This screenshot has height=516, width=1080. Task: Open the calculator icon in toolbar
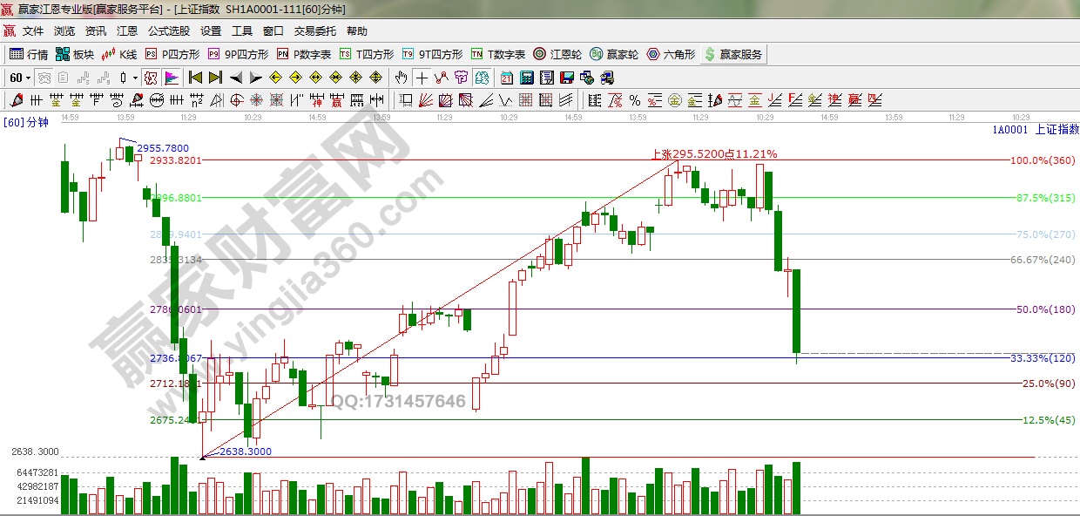click(x=526, y=78)
